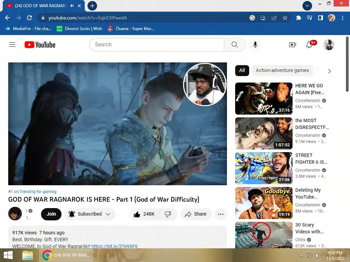Click the main video player

pos(118,123)
